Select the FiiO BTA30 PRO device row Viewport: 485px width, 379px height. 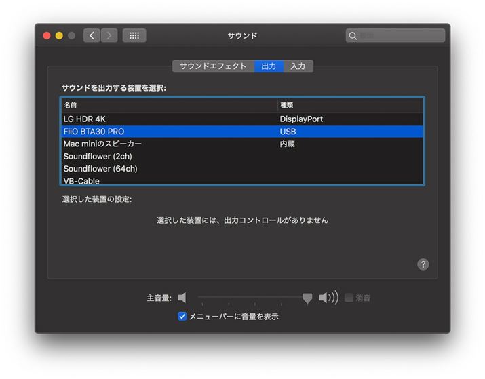242,132
